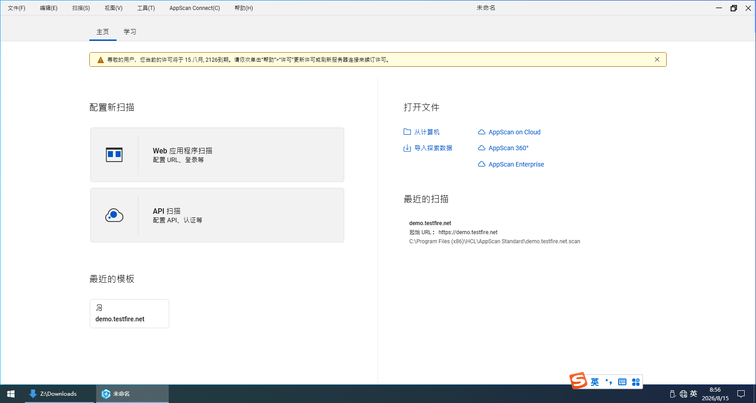Toggle Sogou punctuation mode icon
Viewport: 756px width, 403px height.
pyautogui.click(x=609, y=382)
